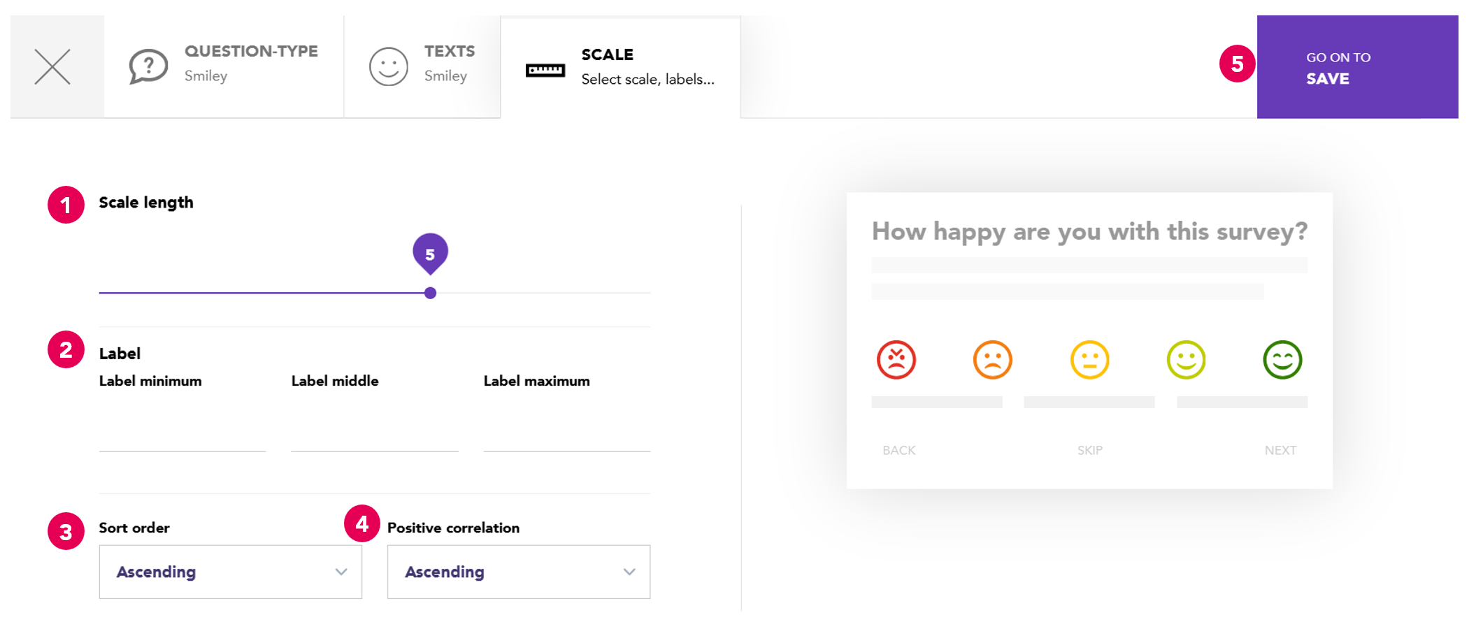Close the editor with the X icon
1469x631 pixels.
pos(52,67)
